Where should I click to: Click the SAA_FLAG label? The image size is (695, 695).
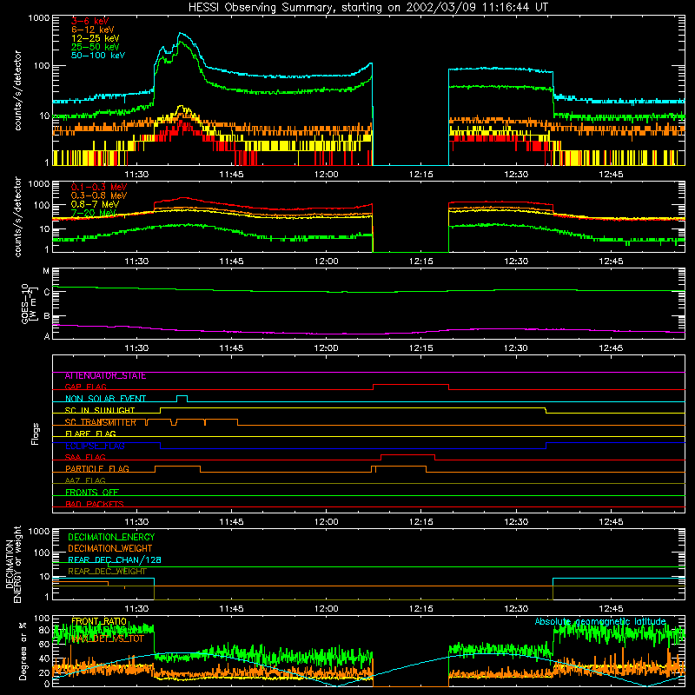tap(85, 458)
